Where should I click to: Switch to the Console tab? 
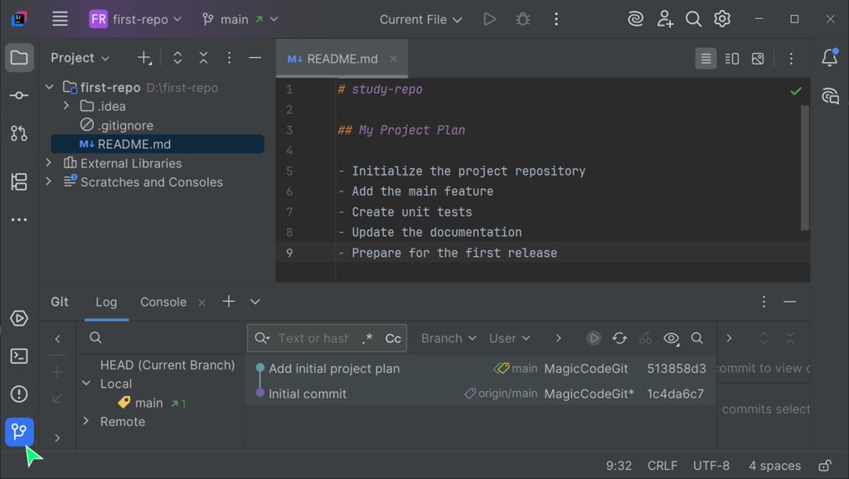(x=163, y=302)
